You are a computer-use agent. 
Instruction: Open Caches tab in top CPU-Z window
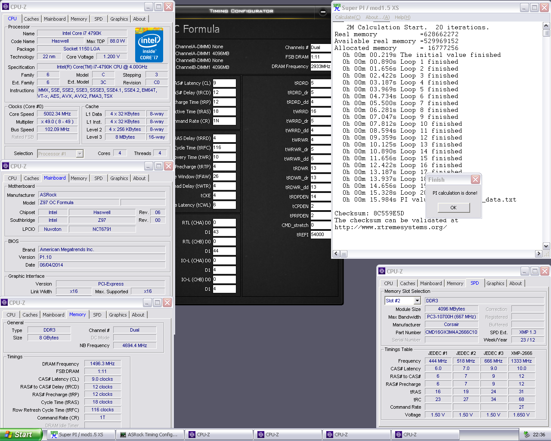click(31, 19)
